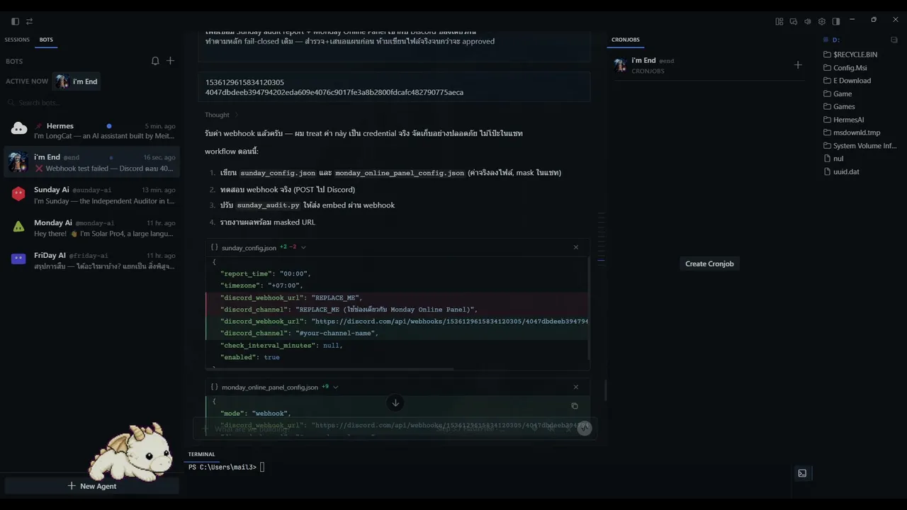Viewport: 907px width, 510px height.
Task: Expand the Thought disclosure
Action: point(222,115)
